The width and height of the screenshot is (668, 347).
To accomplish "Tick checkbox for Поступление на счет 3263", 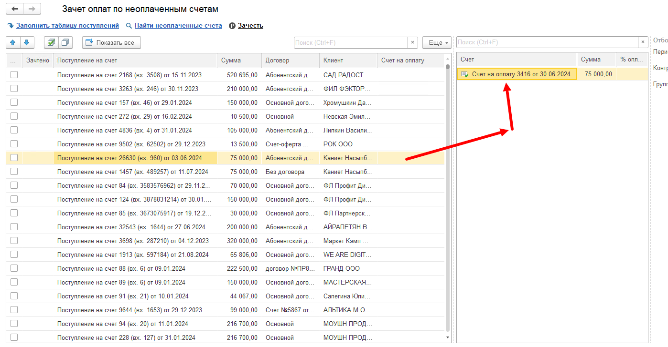I will [x=14, y=89].
